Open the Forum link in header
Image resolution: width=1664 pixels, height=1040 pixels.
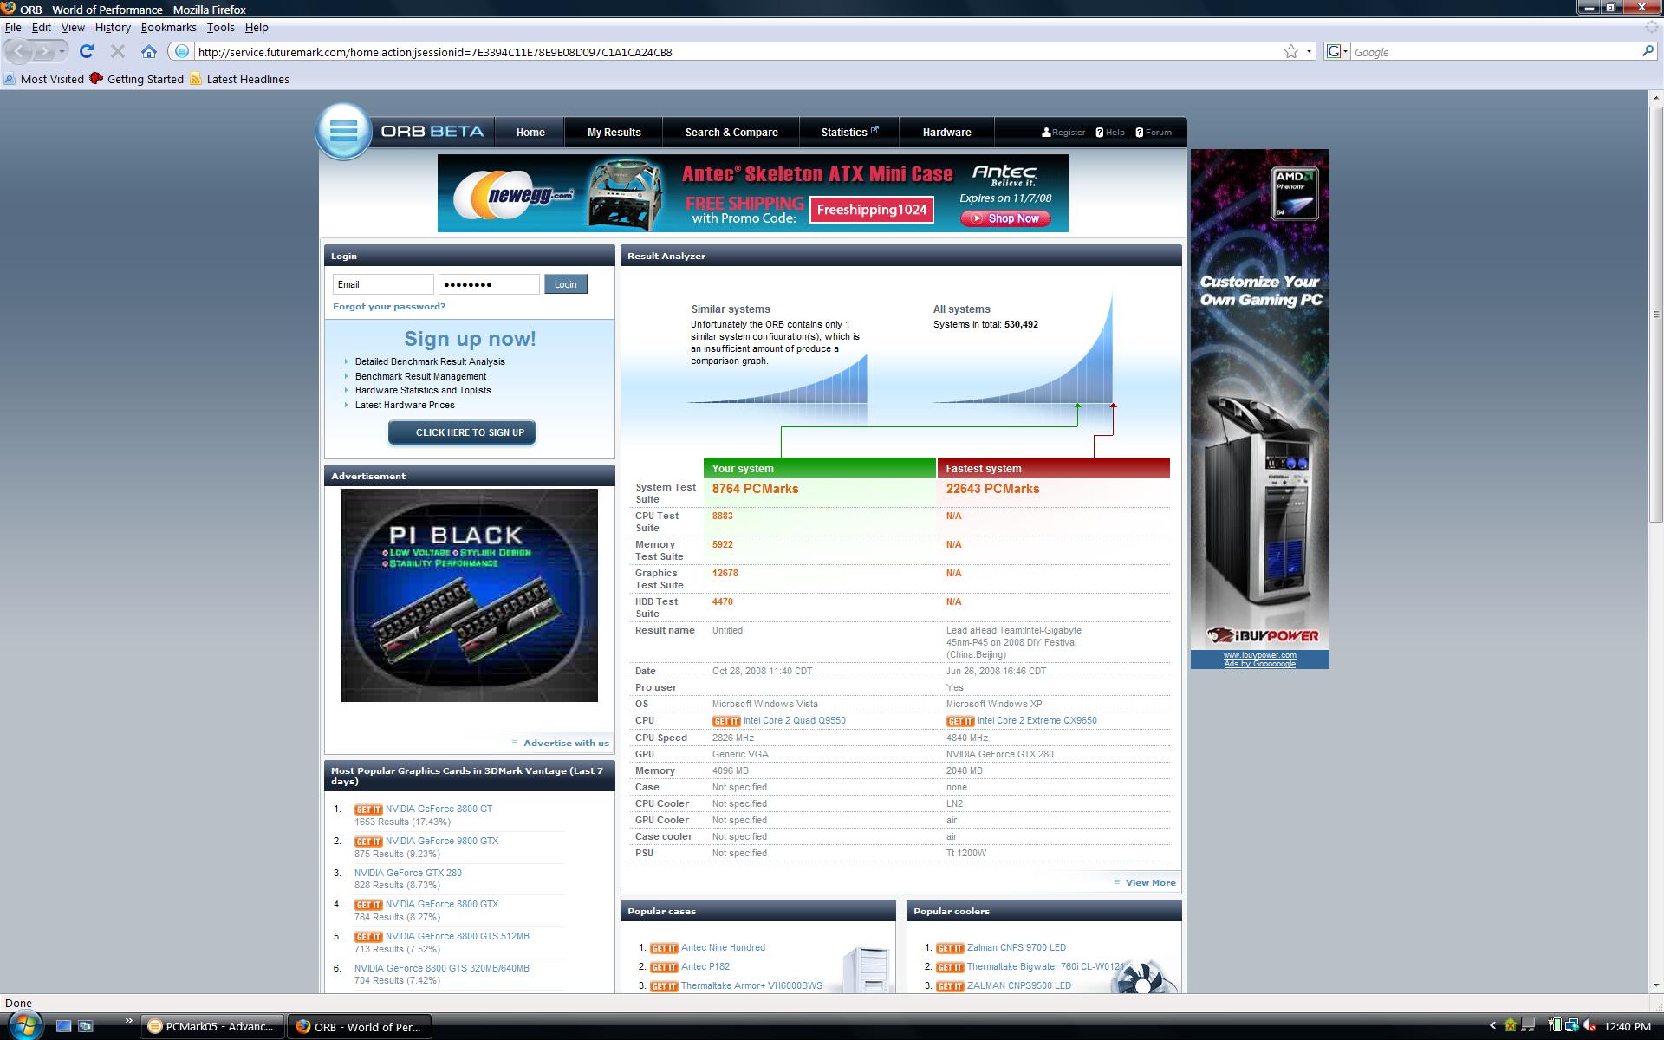point(1154,133)
